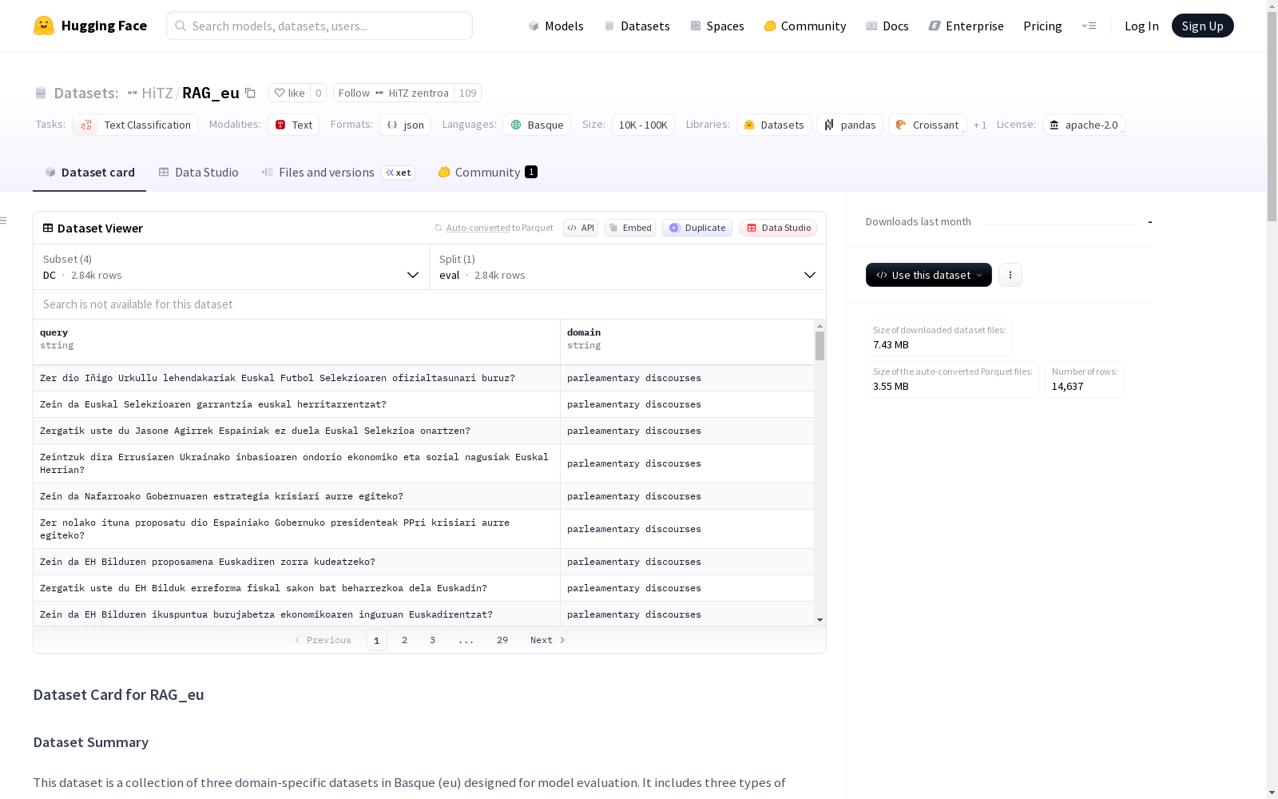Copy the dataset name with the copy icon
Image resolution: width=1278 pixels, height=799 pixels.
point(250,93)
